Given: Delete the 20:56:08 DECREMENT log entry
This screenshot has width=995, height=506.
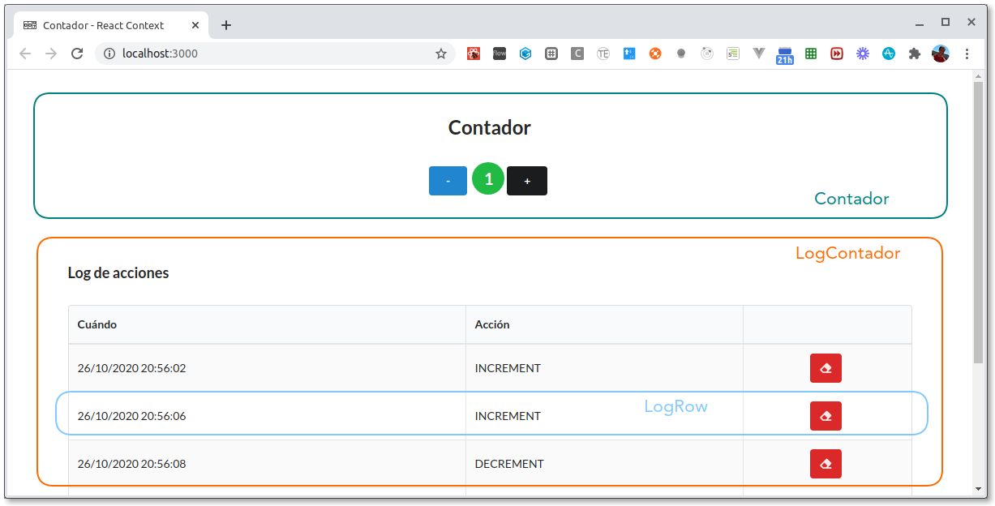Looking at the screenshot, I should click(x=826, y=464).
